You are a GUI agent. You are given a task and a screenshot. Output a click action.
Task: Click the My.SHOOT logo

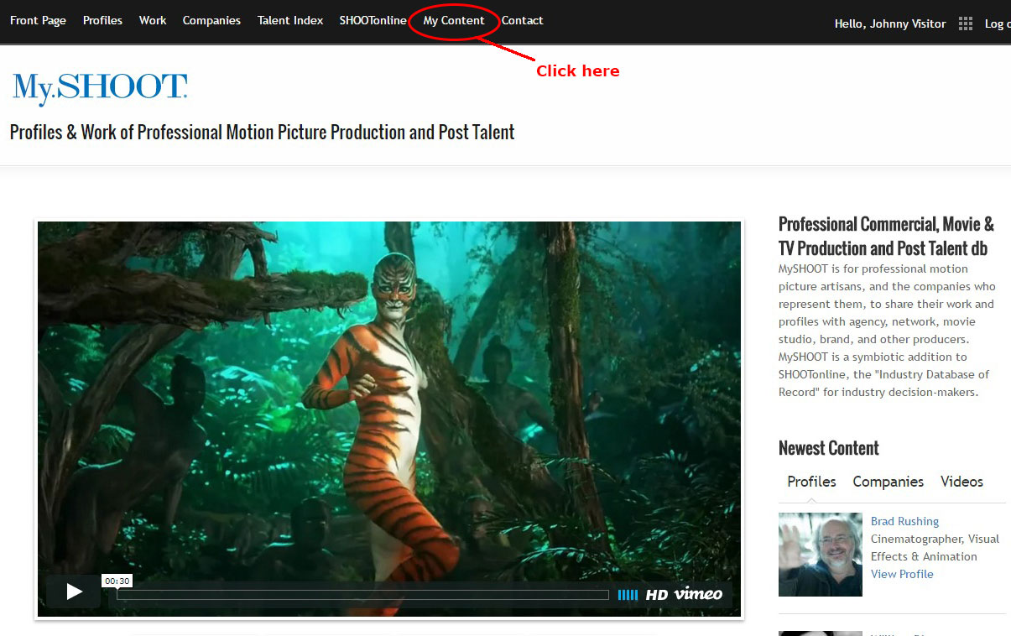pos(99,89)
